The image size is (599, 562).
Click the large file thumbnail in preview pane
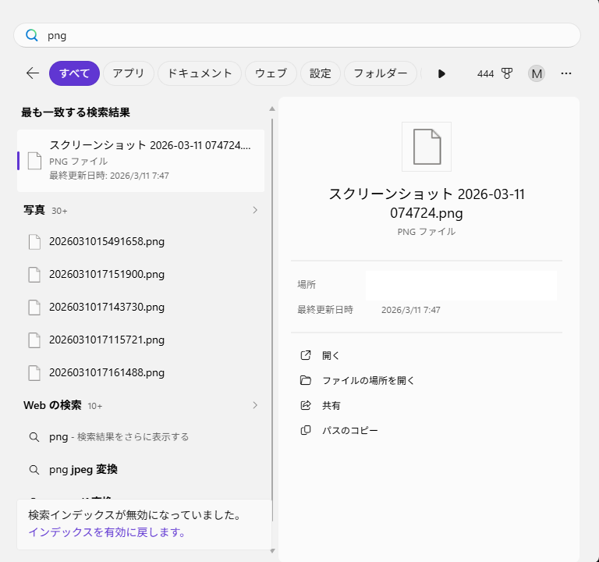coord(427,147)
